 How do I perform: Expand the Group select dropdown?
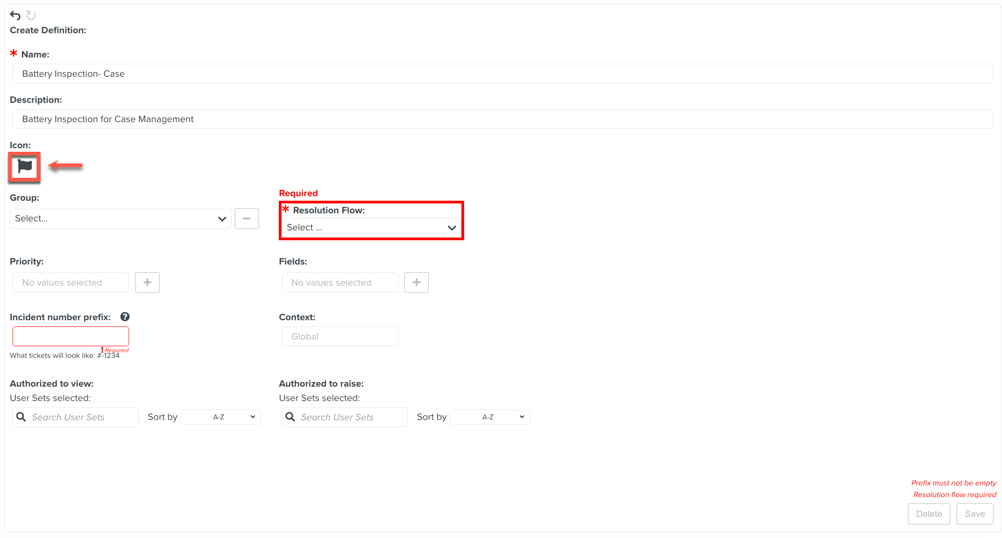(x=121, y=219)
